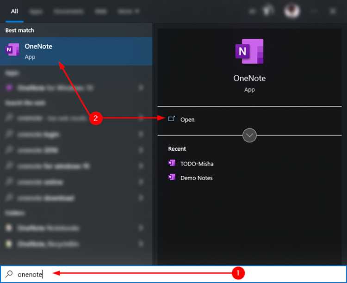Click the OneNote title text in preview pane
Viewport: 347px width, 283px height.
pos(249,78)
